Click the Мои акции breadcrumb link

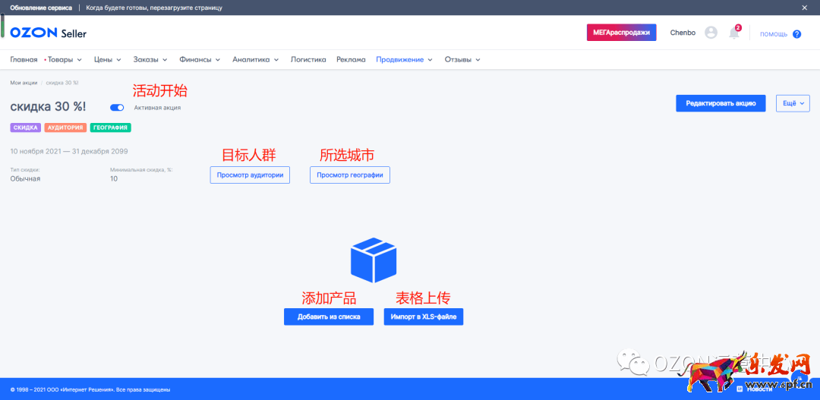click(x=24, y=82)
